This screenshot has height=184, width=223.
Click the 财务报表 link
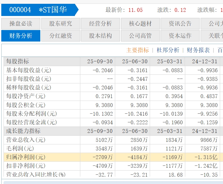(x=198, y=50)
